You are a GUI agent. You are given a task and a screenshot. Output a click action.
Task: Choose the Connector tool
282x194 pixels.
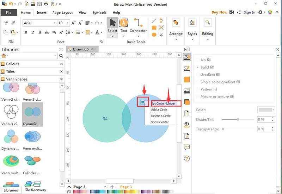point(138,26)
